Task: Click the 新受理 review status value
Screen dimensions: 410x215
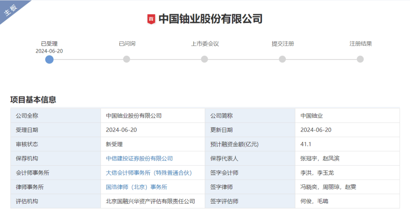Action: pos(114,144)
